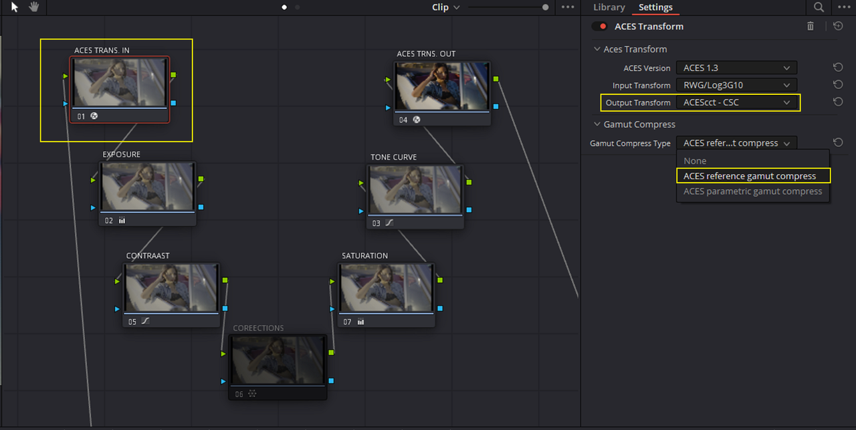Click the search magnifier icon

819,7
